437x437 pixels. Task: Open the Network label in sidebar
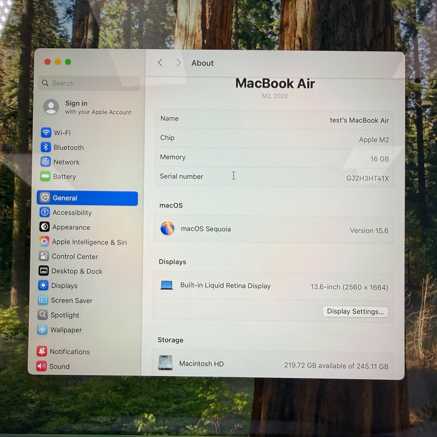[x=67, y=162]
